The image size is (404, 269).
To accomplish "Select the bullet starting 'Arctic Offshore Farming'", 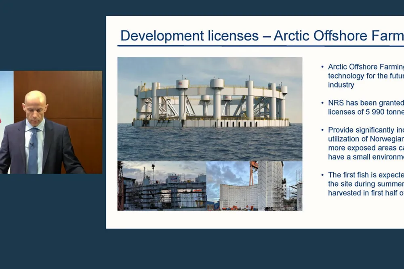I will point(363,76).
